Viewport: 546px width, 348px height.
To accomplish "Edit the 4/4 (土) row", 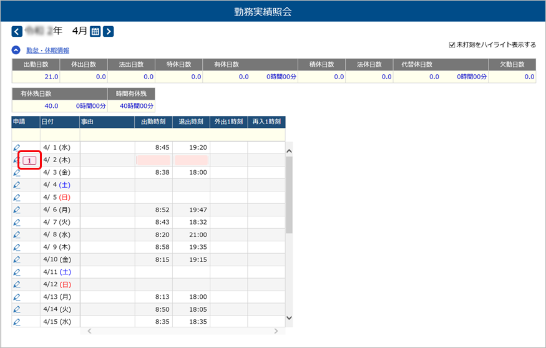I will 16,185.
